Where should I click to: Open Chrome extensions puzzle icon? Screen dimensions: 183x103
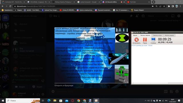point(169,6)
